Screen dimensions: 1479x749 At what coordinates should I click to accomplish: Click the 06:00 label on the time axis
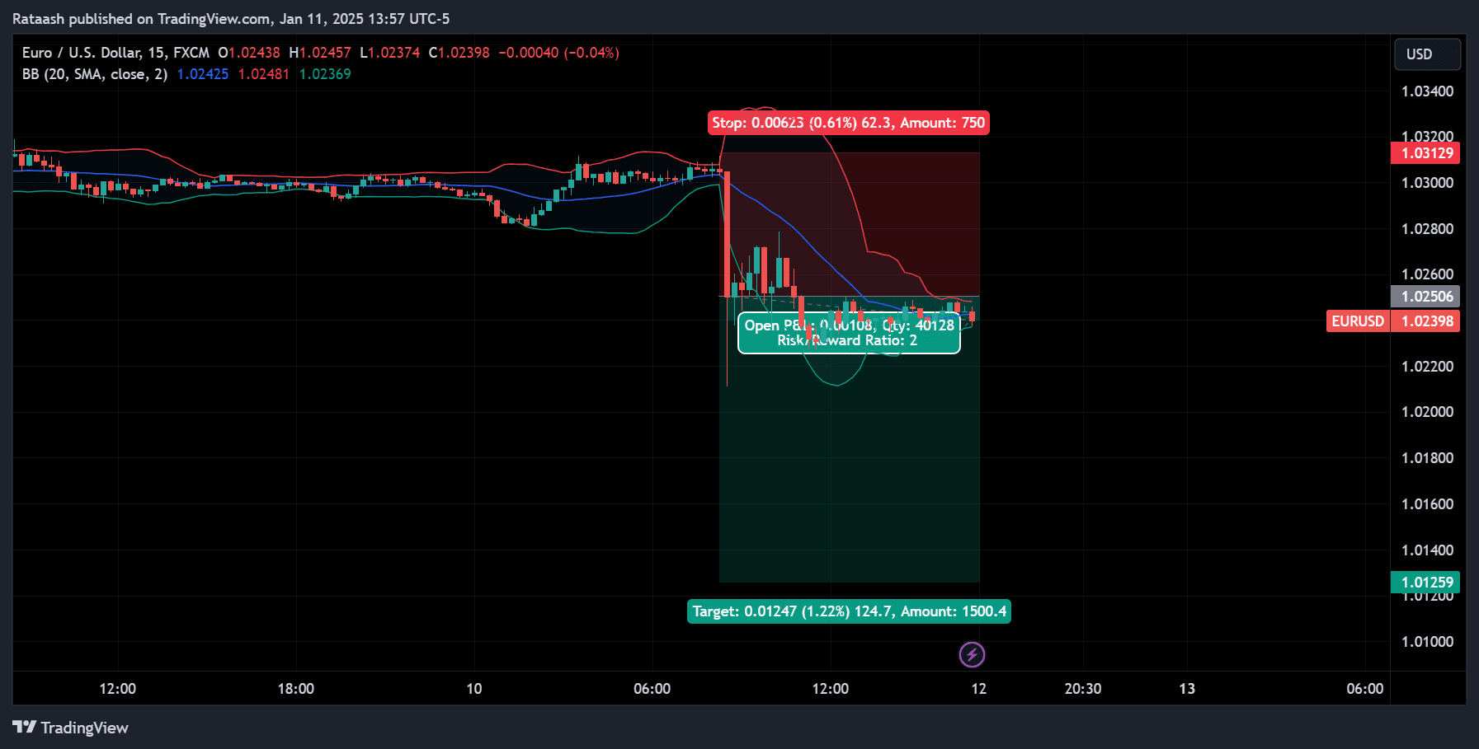[x=652, y=688]
